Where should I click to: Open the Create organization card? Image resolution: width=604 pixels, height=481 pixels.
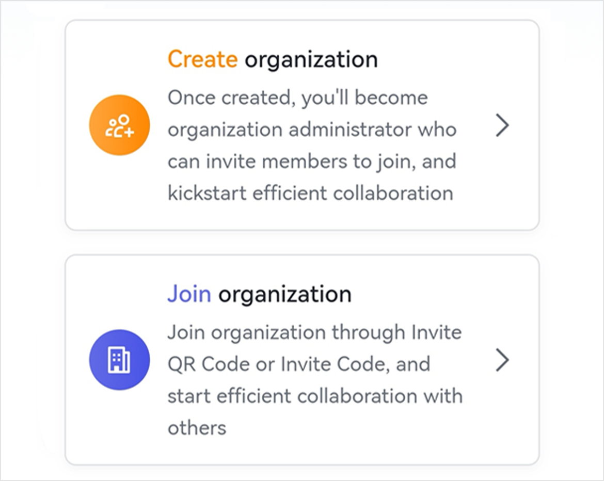[x=302, y=124]
